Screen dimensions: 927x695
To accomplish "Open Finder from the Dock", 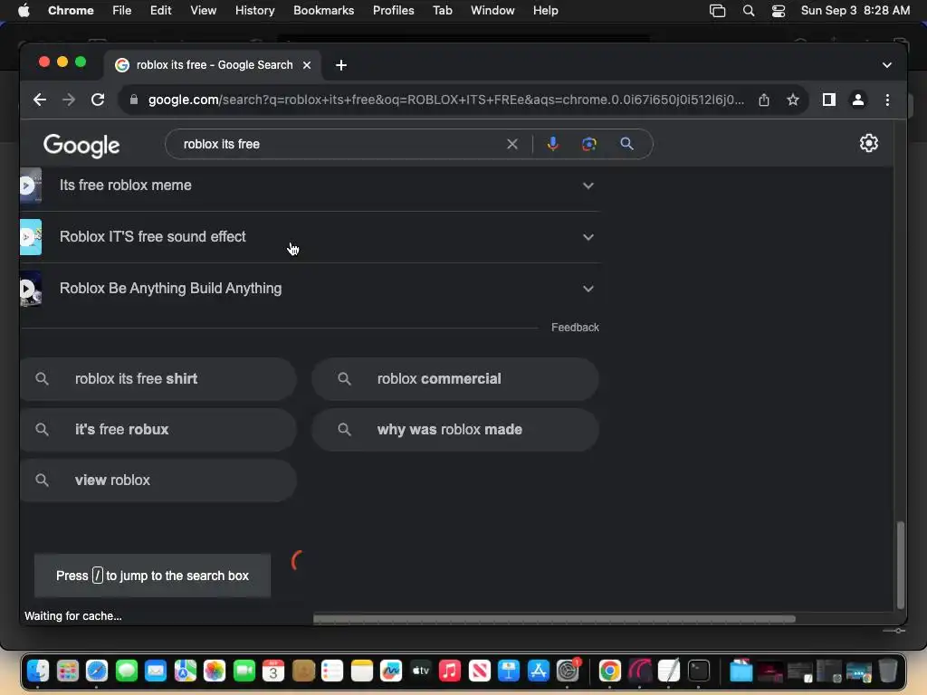I will [38, 671].
